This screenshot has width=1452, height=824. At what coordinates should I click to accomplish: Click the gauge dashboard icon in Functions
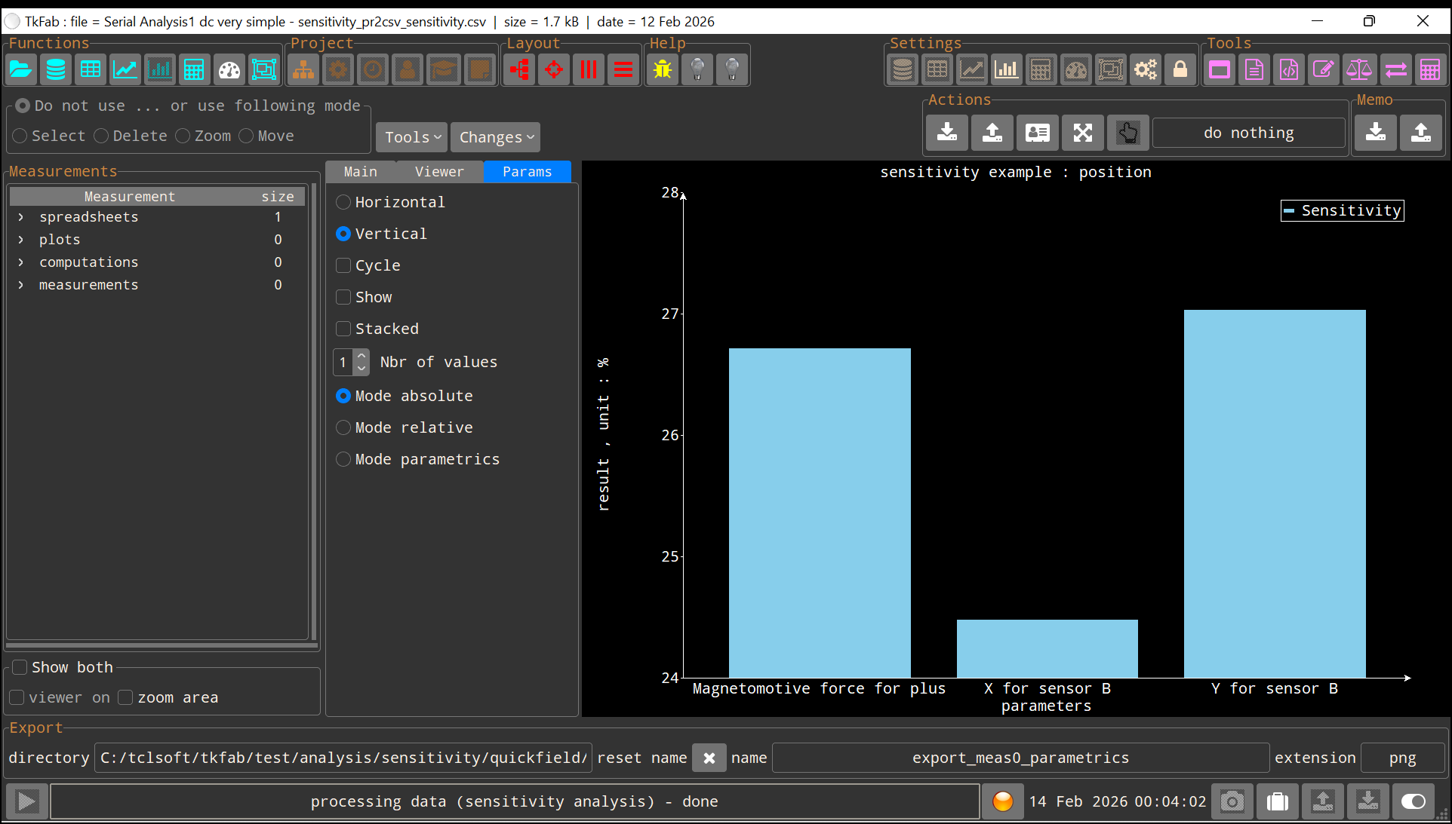(x=229, y=70)
